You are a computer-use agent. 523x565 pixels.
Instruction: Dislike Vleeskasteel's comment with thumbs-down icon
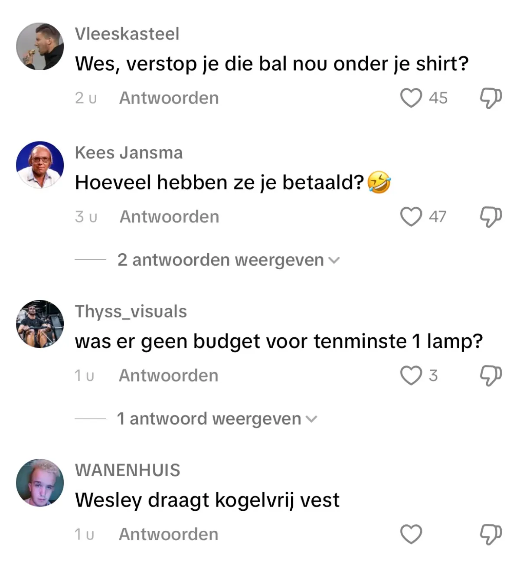(x=490, y=98)
